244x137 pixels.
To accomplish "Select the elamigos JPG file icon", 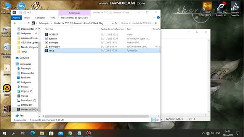I will pos(47,43).
